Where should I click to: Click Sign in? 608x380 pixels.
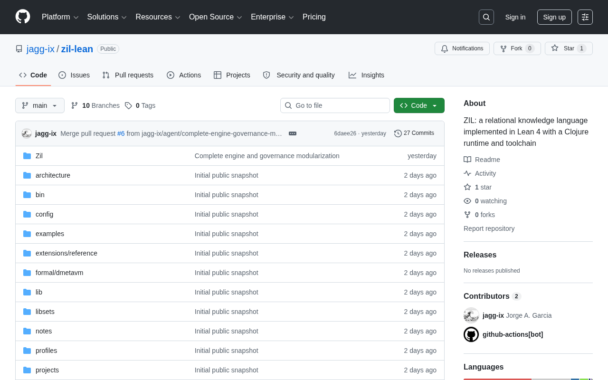coord(515,17)
